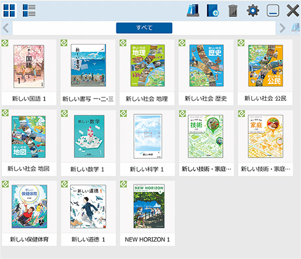
Task: Click the title text 新しい社会 歴史
Action: tap(205, 99)
